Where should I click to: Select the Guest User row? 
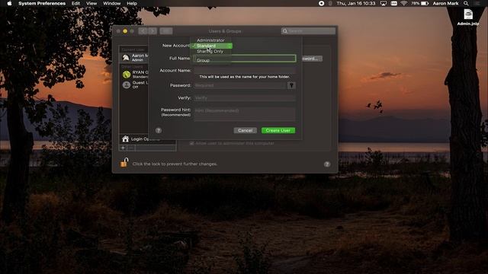(x=135, y=84)
